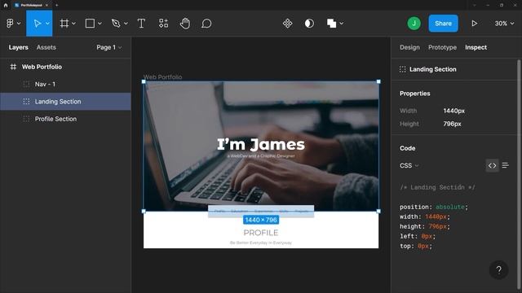Image resolution: width=522 pixels, height=293 pixels.
Task: Click the I'm James heading on canvas
Action: pyautogui.click(x=261, y=144)
